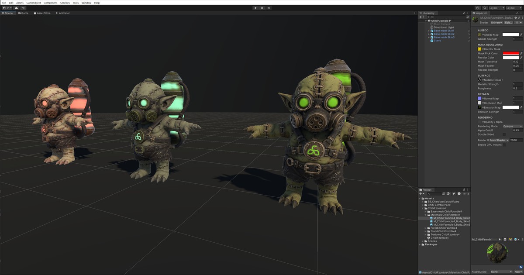The height and width of the screenshot is (275, 524).
Task: Open the Assets menu
Action: click(20, 3)
